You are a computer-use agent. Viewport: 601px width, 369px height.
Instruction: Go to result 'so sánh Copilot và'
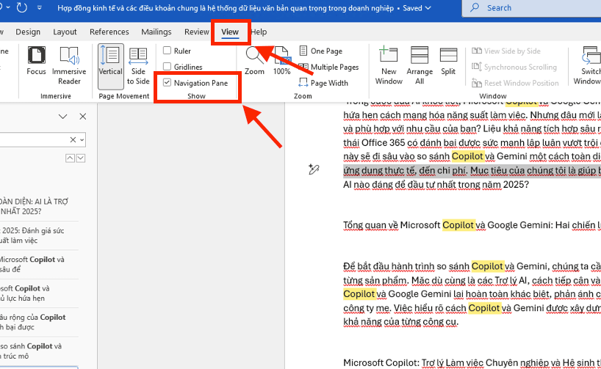[39, 351]
